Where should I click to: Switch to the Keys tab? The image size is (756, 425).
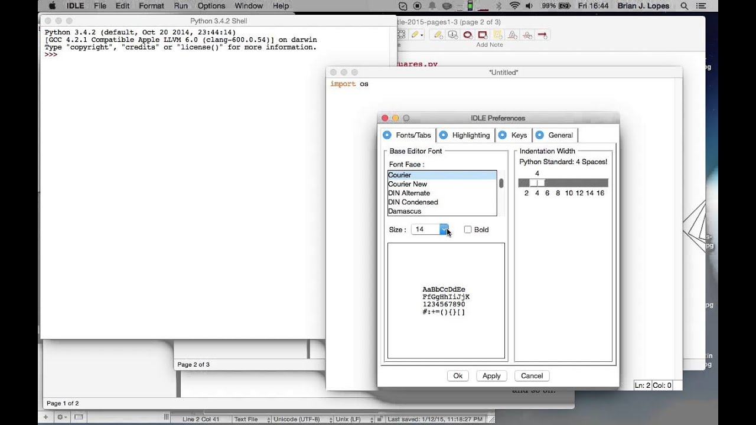click(x=513, y=135)
